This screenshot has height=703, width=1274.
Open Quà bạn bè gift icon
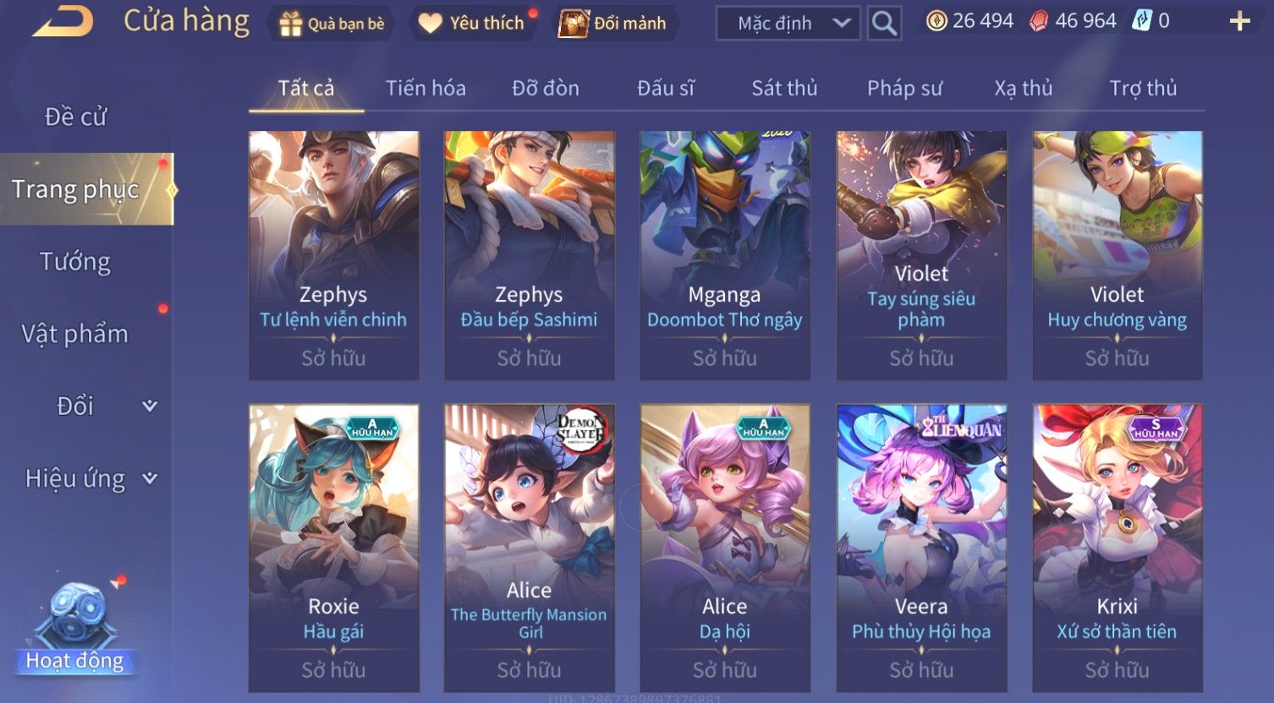click(290, 24)
